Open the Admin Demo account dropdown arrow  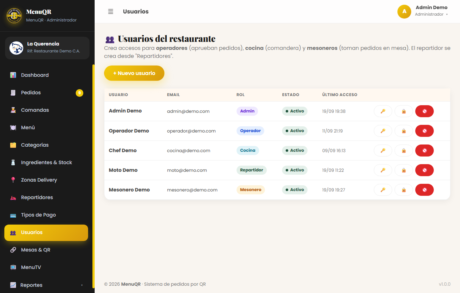447,15
